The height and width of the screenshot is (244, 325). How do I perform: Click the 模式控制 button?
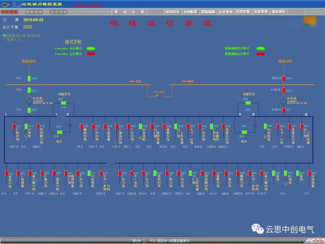73,42
